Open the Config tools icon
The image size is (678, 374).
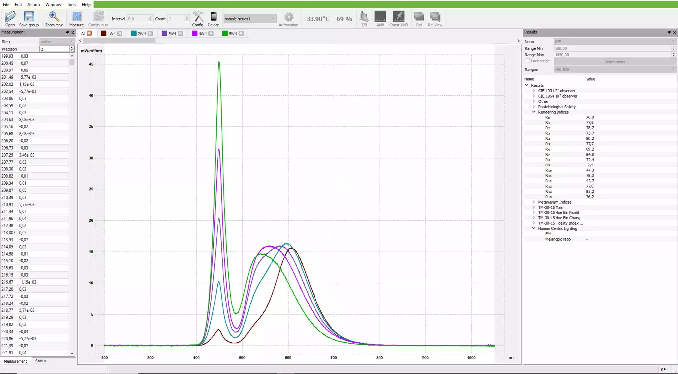click(x=198, y=17)
